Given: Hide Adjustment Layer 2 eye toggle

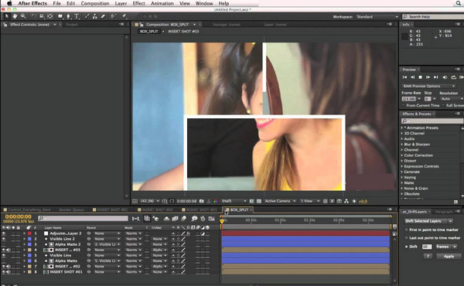Looking at the screenshot, I should pyautogui.click(x=4, y=233).
